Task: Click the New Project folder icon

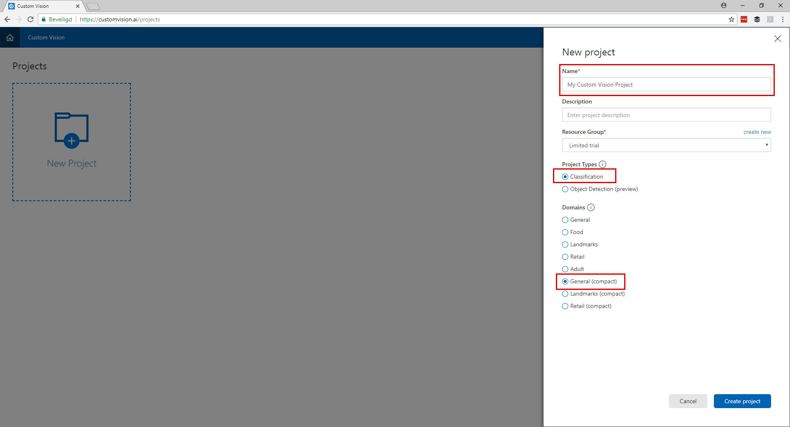Action: point(72,130)
